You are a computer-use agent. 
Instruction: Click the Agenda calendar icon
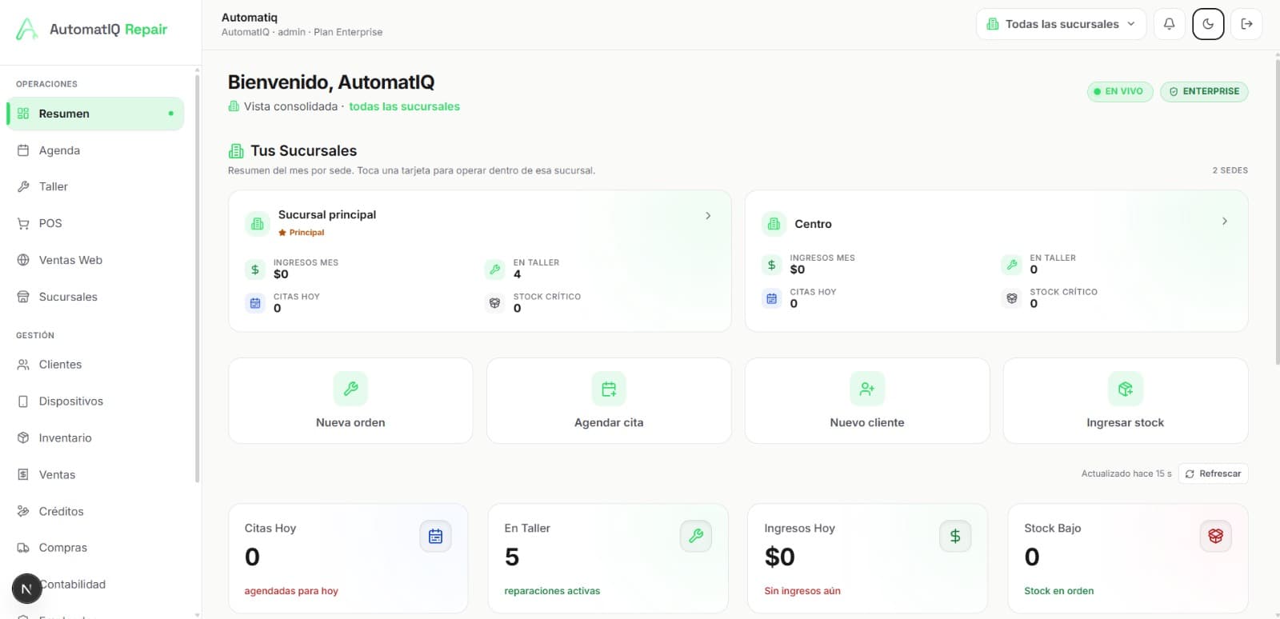23,150
